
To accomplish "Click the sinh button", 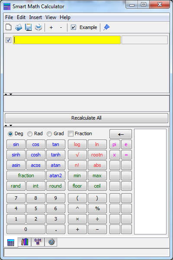I will 16,155.
